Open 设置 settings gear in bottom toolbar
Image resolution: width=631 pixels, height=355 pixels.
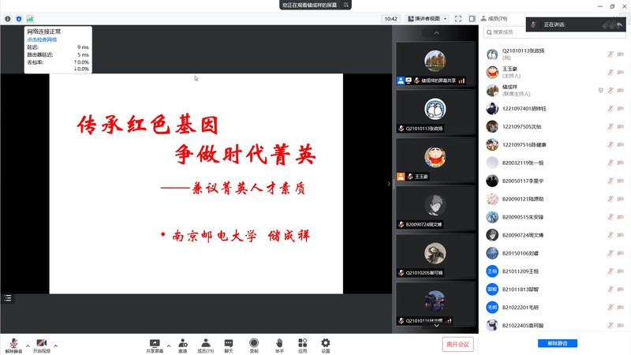(x=326, y=345)
